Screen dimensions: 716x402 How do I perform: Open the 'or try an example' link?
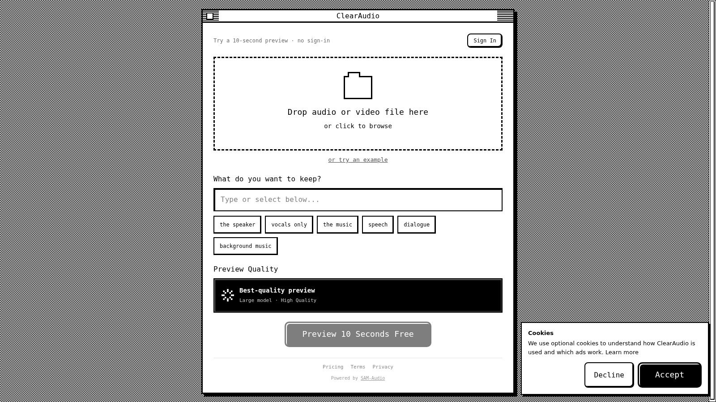[x=358, y=160]
